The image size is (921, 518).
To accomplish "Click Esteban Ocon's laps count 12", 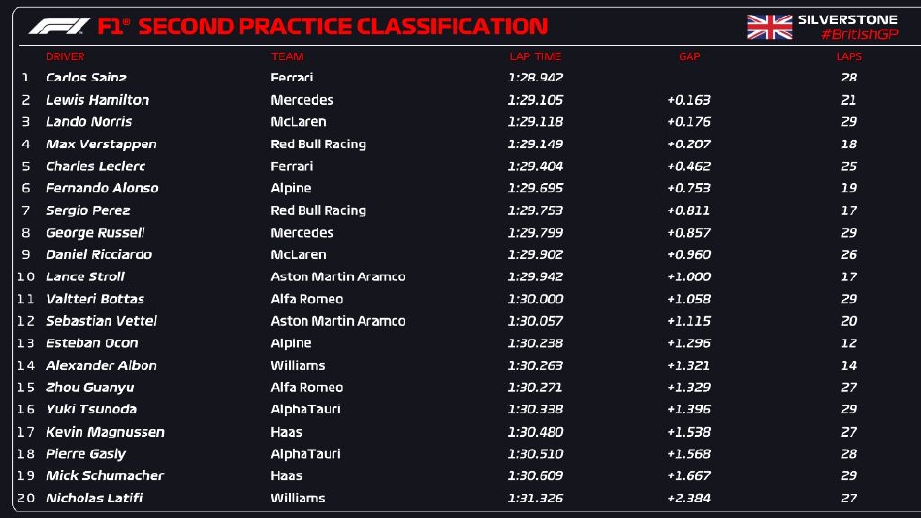I will tap(849, 343).
